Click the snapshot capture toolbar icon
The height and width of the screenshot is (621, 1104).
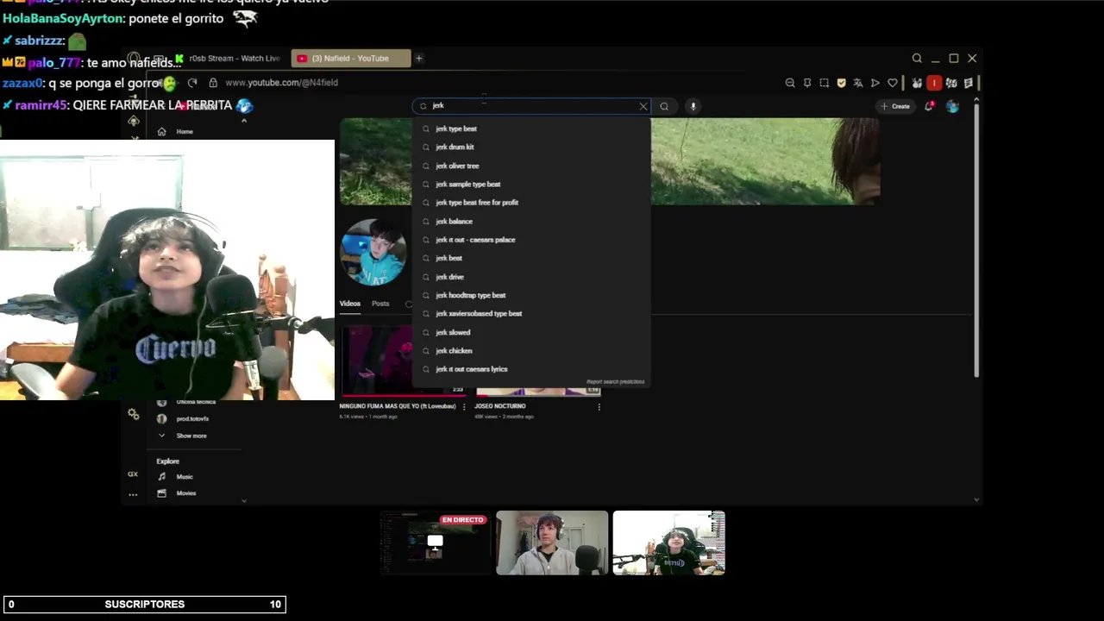(825, 83)
